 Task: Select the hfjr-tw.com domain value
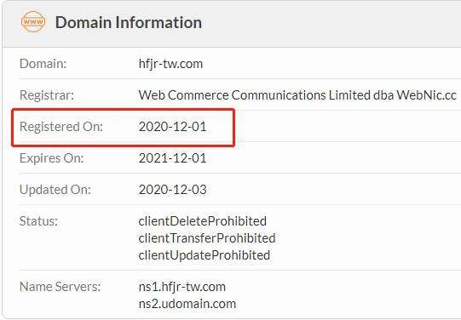tap(170, 64)
